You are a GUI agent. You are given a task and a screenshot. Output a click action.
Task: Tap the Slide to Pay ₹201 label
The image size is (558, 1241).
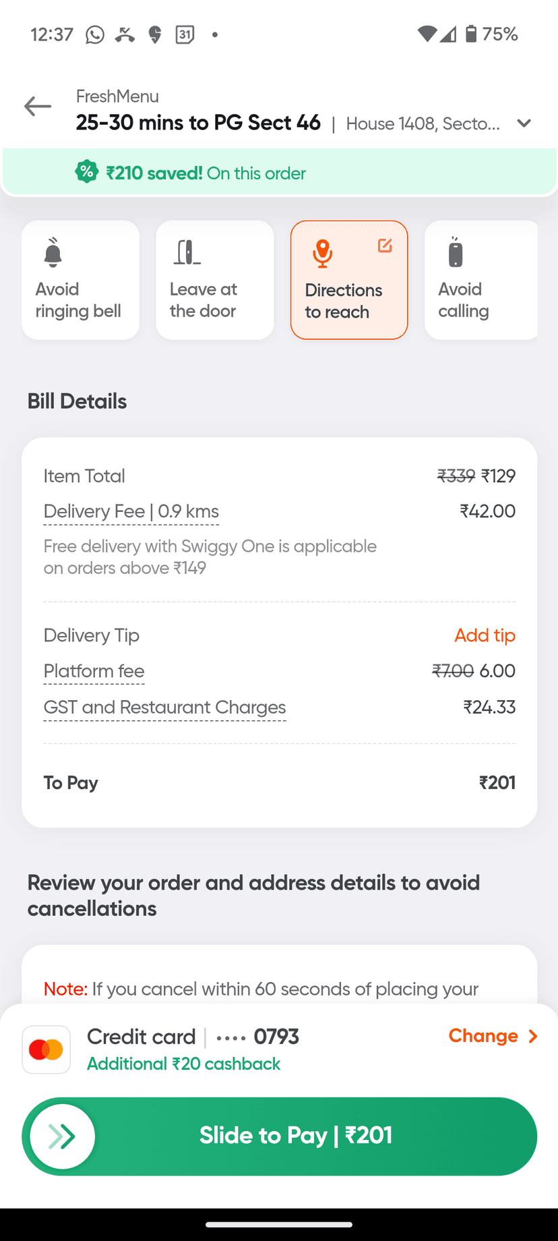pyautogui.click(x=295, y=1136)
